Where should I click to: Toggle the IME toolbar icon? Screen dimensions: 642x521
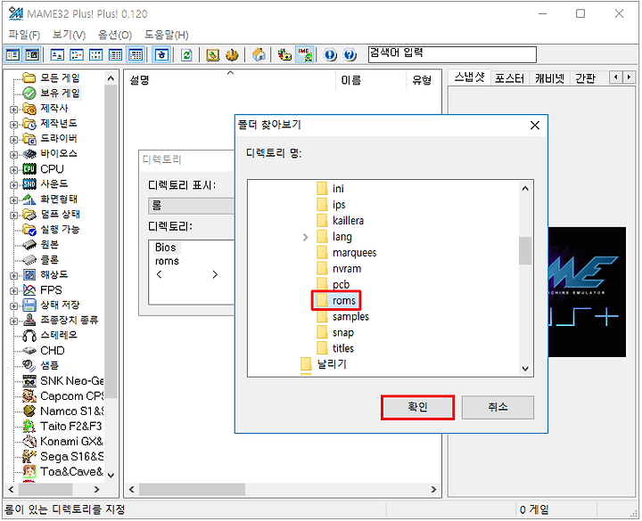pos(305,54)
